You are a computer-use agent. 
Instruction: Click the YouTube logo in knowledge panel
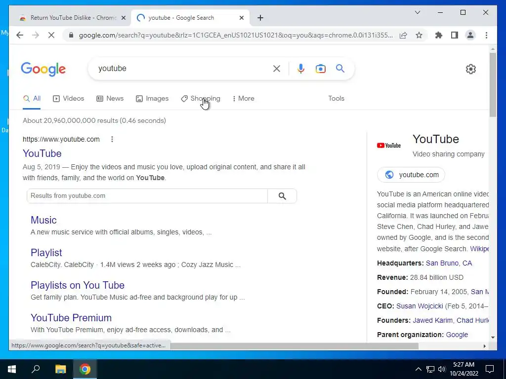[389, 146]
